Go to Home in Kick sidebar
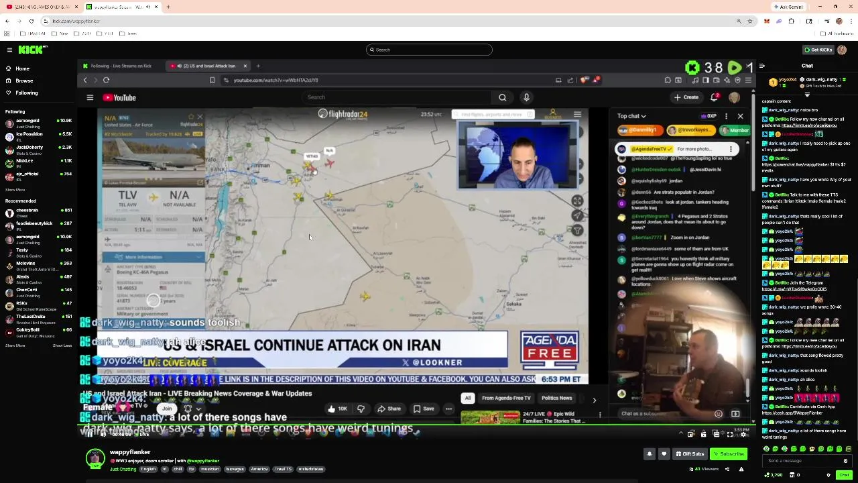This screenshot has width=858, height=483. [x=22, y=68]
